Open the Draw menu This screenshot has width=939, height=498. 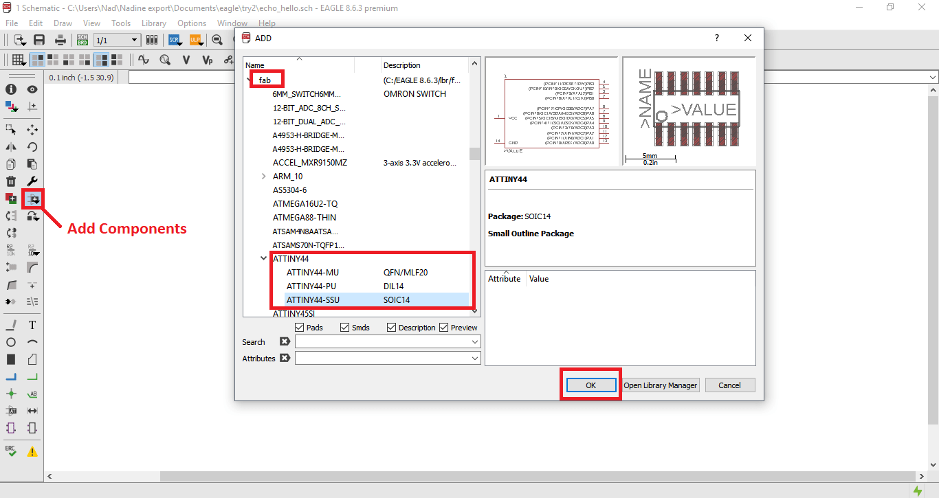[63, 23]
